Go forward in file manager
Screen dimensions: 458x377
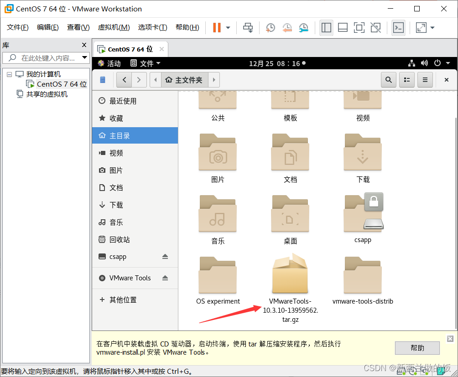pyautogui.click(x=139, y=80)
